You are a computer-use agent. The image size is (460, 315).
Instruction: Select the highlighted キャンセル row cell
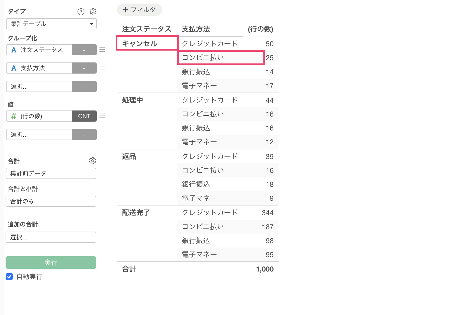(147, 43)
